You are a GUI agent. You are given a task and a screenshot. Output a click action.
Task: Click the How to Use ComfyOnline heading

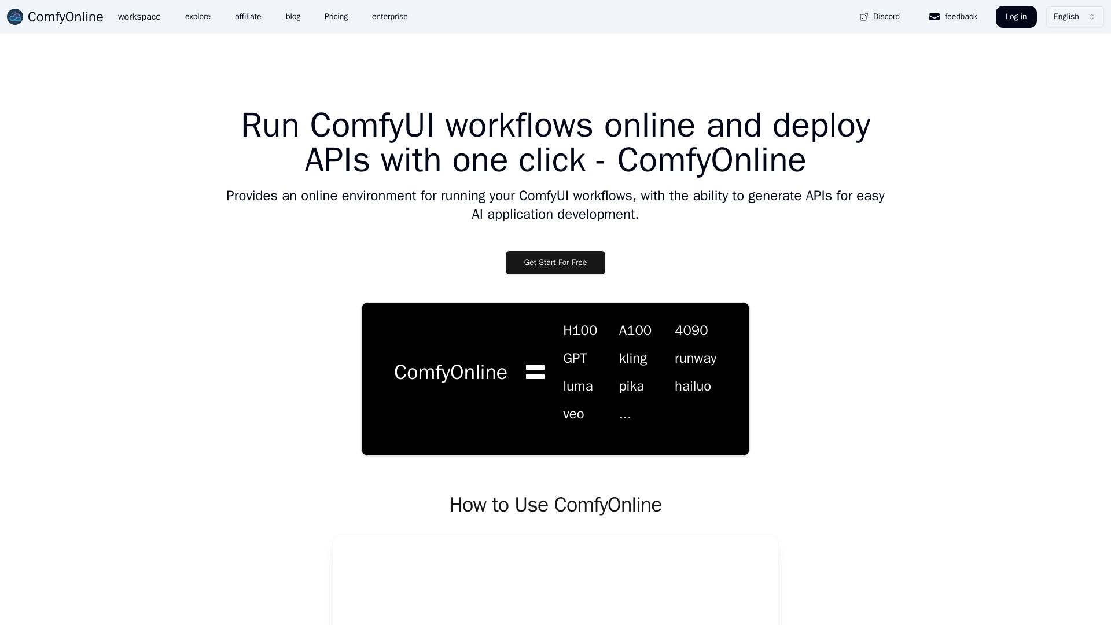pyautogui.click(x=555, y=505)
